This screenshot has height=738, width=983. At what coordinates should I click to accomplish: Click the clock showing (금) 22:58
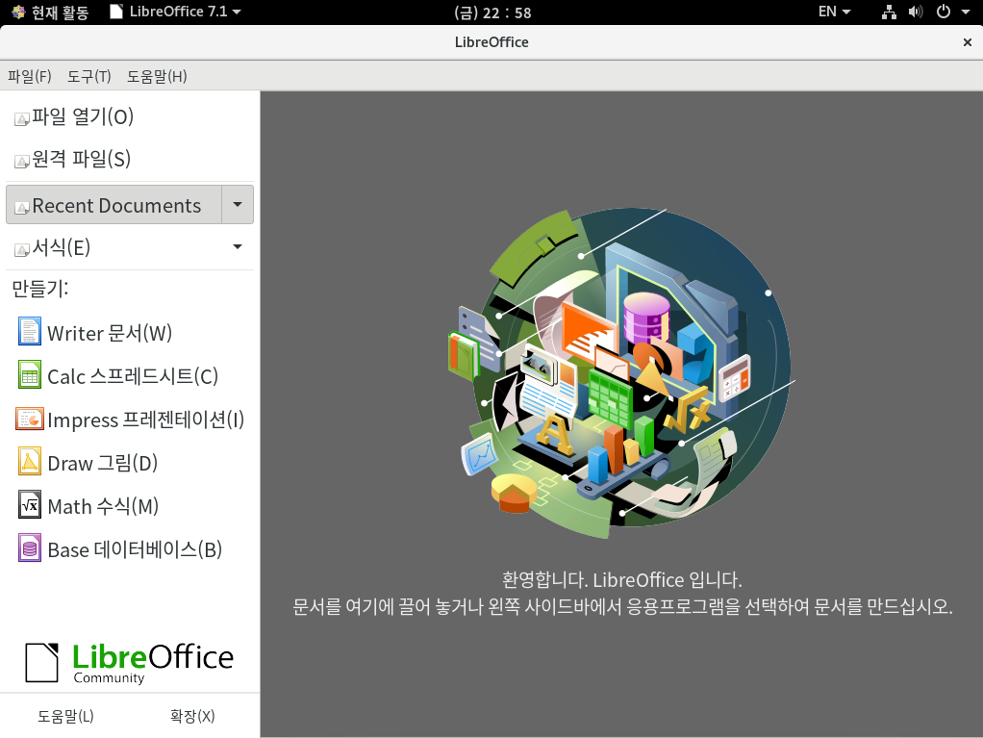point(492,13)
